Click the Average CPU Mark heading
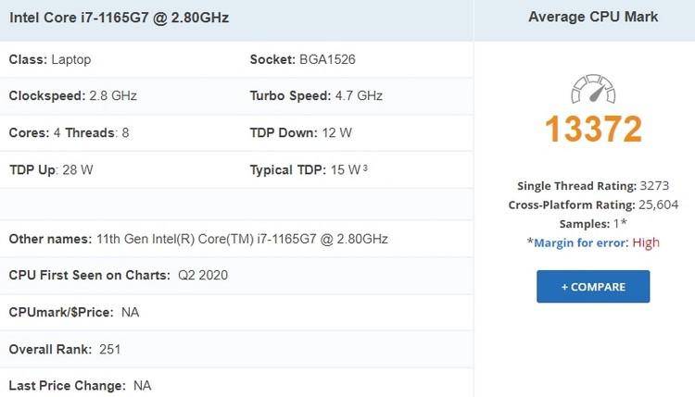Image resolution: width=695 pixels, height=397 pixels. point(593,17)
